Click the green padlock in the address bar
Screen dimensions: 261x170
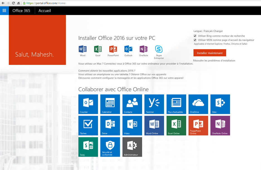tap(24, 3)
